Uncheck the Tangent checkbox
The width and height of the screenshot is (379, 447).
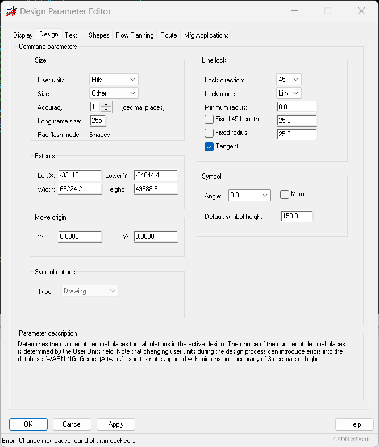[x=209, y=147]
